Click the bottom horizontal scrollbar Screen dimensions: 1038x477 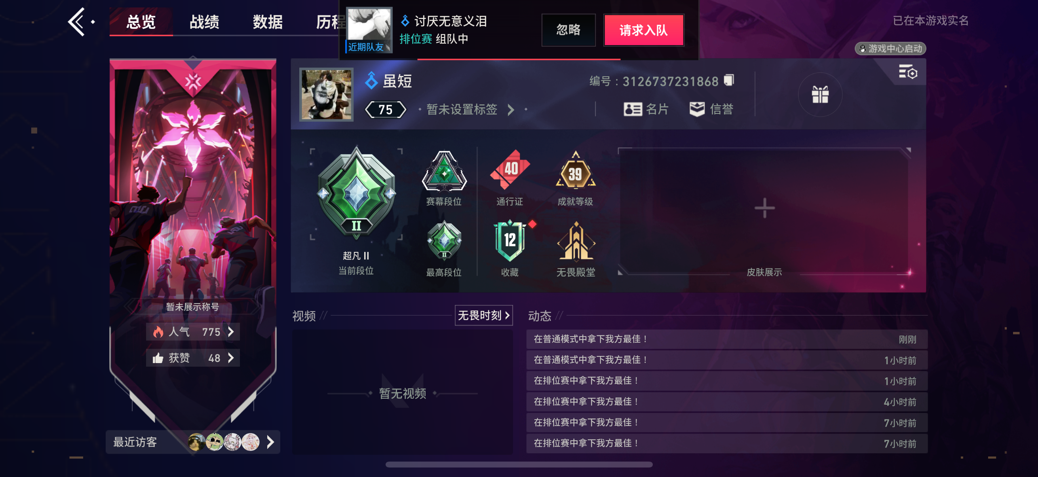[519, 464]
